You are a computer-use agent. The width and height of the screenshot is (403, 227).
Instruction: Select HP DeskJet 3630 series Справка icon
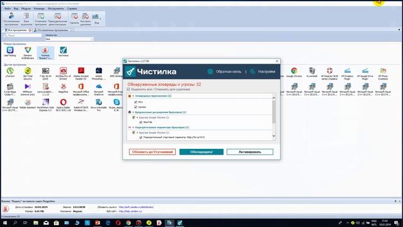pyautogui.click(x=329, y=73)
